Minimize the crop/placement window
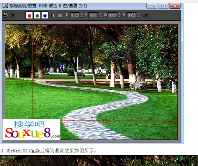 pyautogui.click(x=152, y=6)
